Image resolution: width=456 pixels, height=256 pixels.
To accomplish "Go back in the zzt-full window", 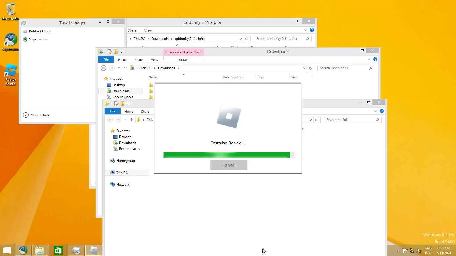I will tap(110, 120).
